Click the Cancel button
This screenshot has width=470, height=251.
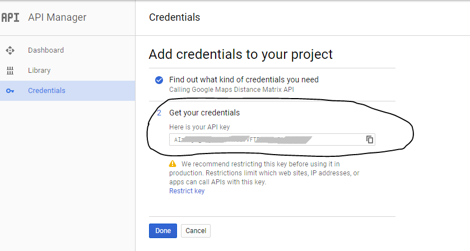coord(196,231)
